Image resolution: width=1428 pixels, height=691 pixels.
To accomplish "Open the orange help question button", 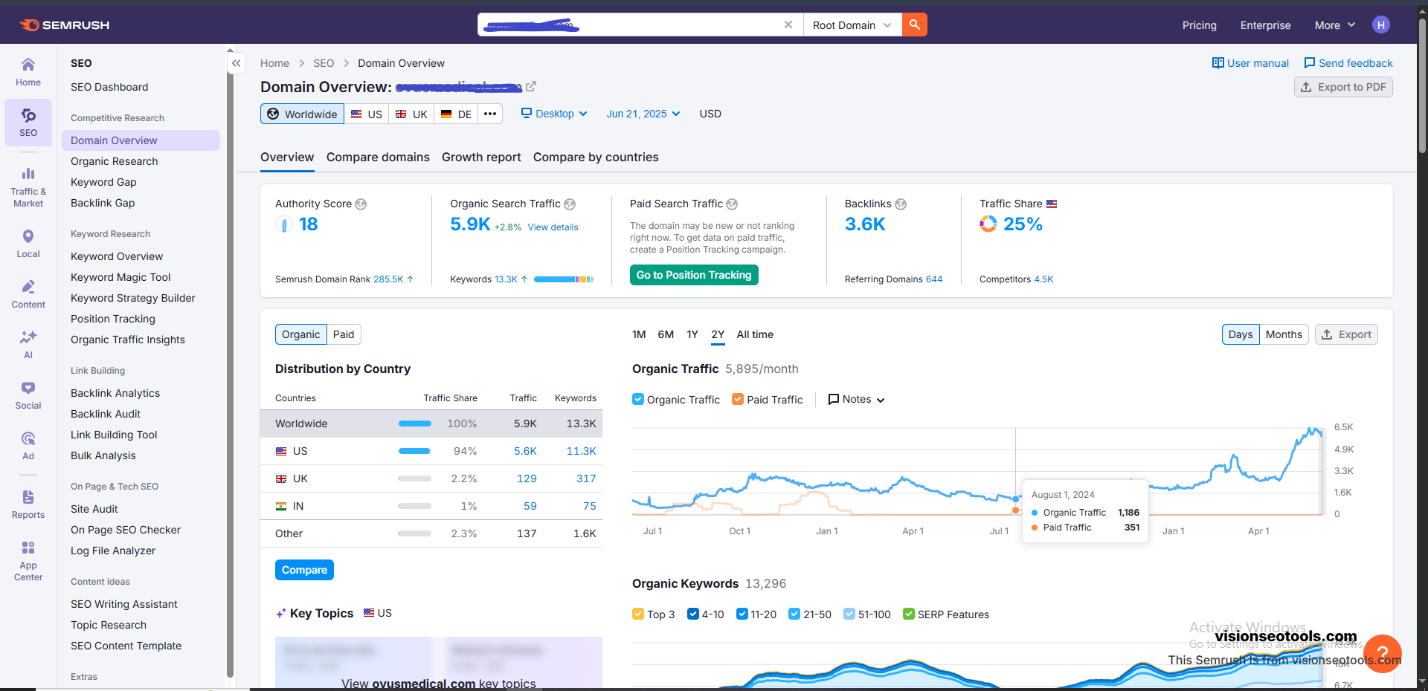I will pyautogui.click(x=1383, y=654).
